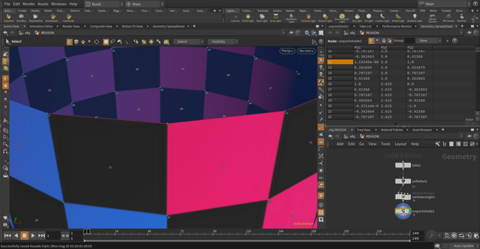The width and height of the screenshot is (480, 249).
Task: Toggle points attribute view in spreadsheet
Action: click(372, 41)
